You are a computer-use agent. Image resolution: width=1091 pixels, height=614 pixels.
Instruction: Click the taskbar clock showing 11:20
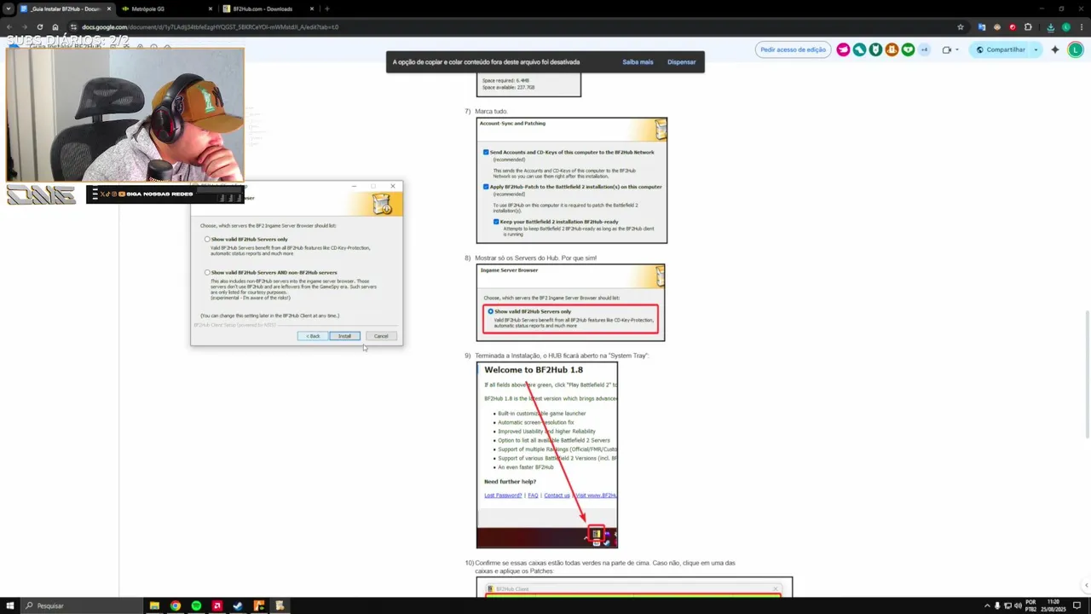point(1054,605)
